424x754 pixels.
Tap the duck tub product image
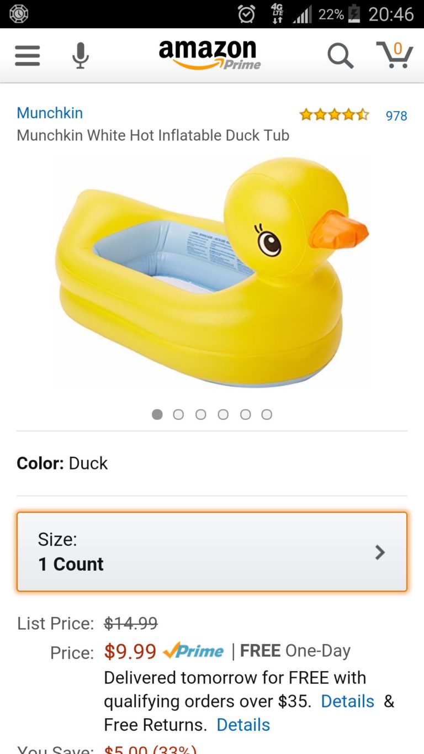(x=212, y=271)
